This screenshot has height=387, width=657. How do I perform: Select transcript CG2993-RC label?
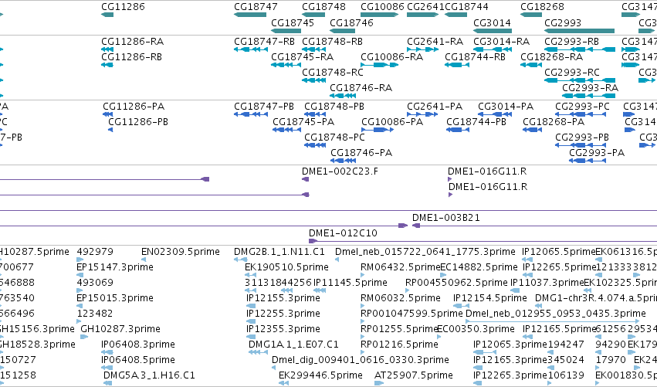(572, 72)
